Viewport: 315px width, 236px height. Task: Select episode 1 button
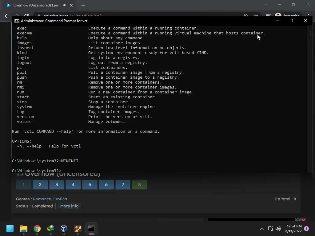click(x=24, y=185)
